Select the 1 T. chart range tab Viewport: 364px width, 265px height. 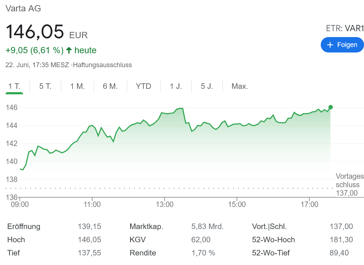coord(14,86)
